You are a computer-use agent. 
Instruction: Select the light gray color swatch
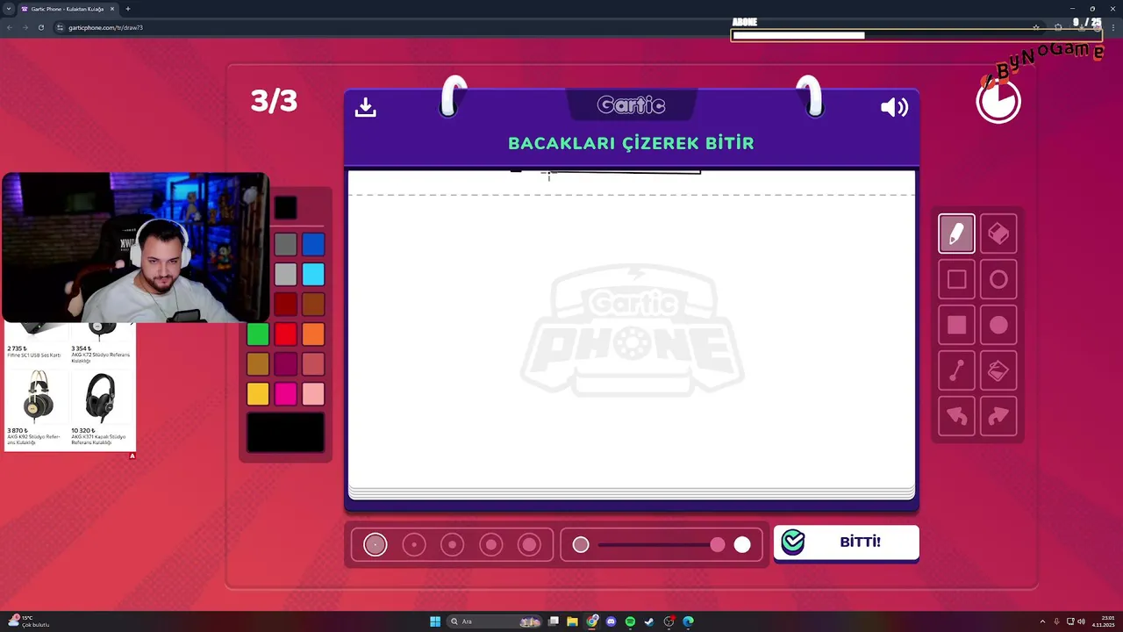pyautogui.click(x=285, y=274)
